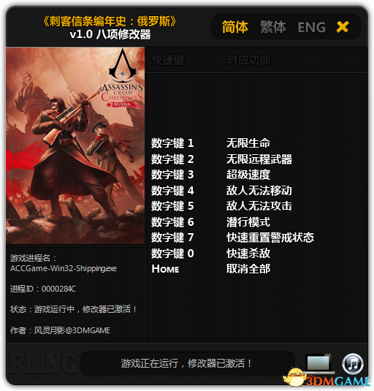
Task: Close the trainer with yellow X
Action: pos(343,27)
